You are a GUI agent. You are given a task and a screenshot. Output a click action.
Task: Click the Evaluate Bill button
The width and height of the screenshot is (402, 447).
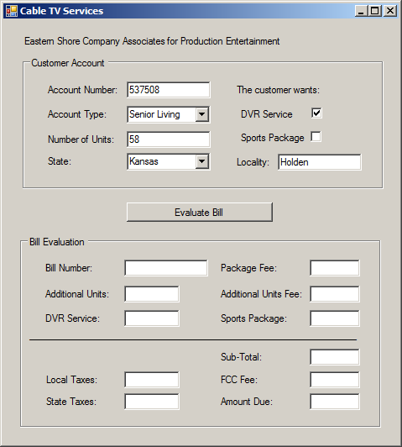tap(200, 212)
